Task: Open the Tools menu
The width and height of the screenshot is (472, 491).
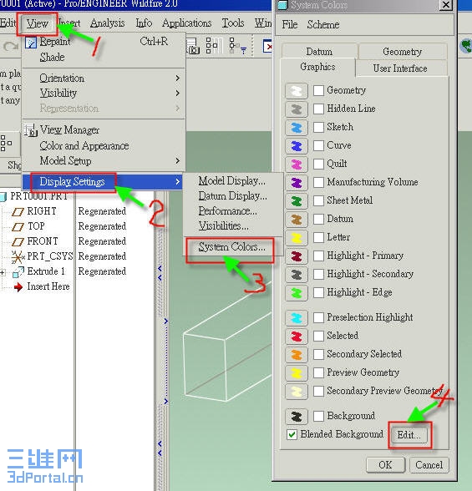Action: point(233,23)
